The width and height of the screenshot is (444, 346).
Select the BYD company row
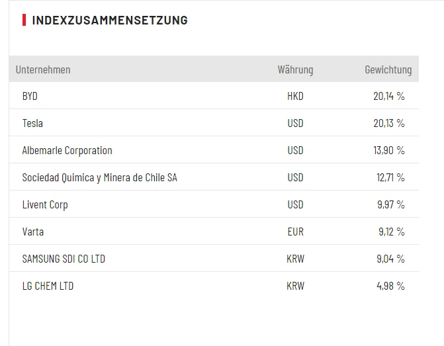coord(30,96)
